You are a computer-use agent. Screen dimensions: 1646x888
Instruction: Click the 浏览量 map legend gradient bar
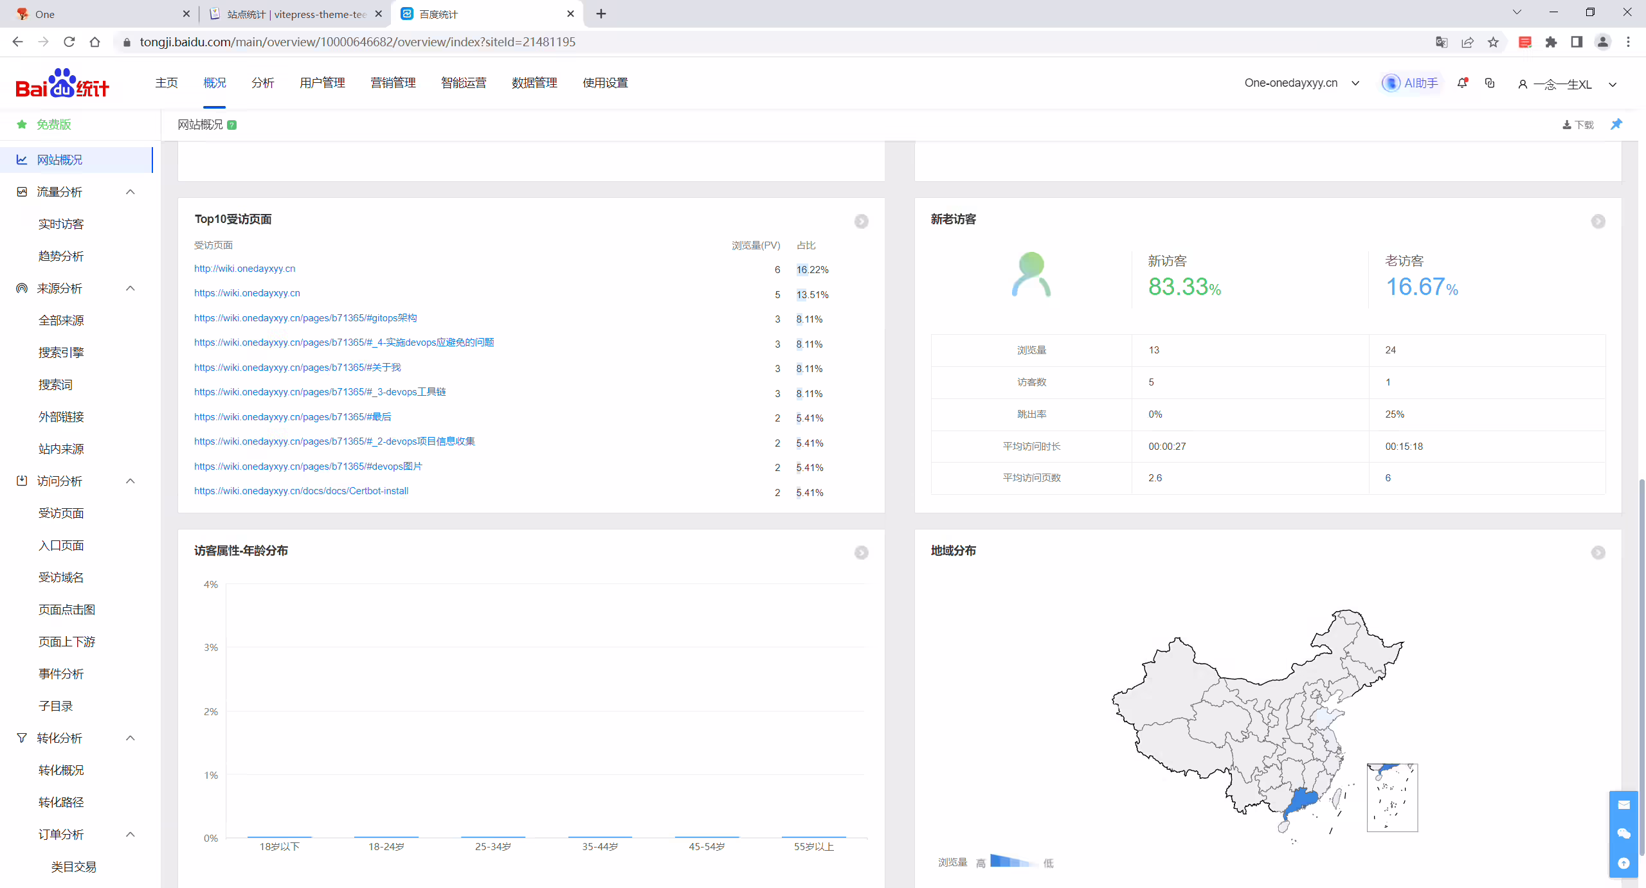tap(1015, 861)
